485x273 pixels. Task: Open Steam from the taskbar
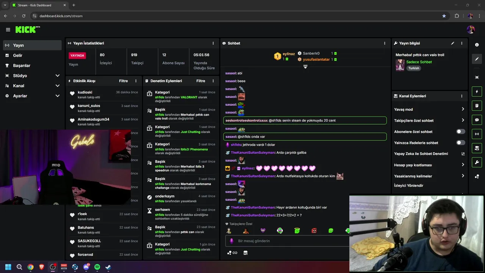[108, 267]
